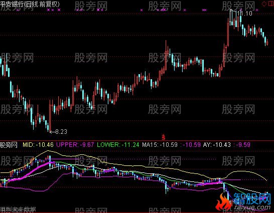Click the 8.23 low price label
This screenshot has height=213, width=274.
[x=61, y=131]
